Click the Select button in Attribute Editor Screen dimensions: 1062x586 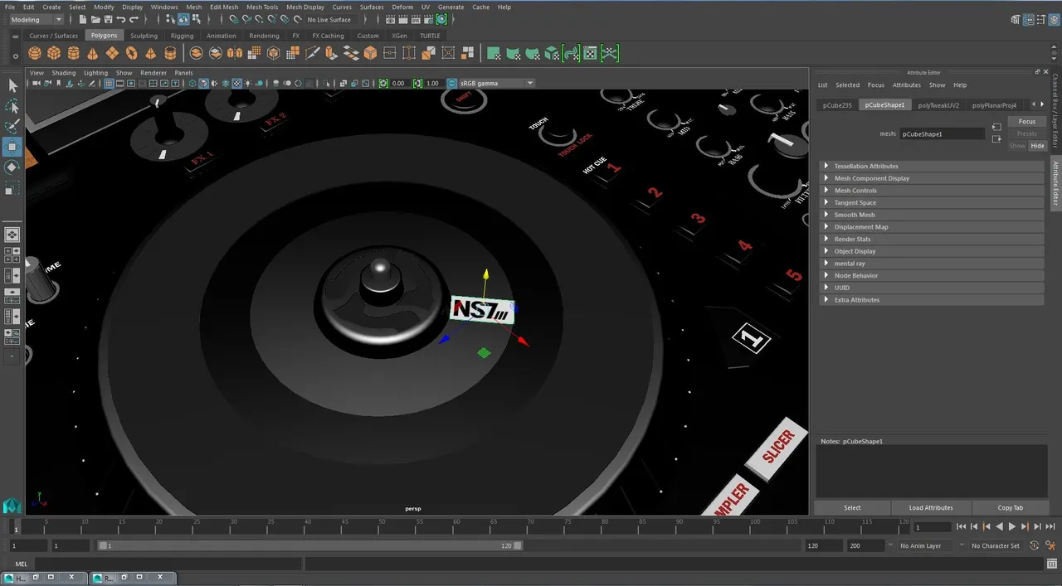point(852,507)
